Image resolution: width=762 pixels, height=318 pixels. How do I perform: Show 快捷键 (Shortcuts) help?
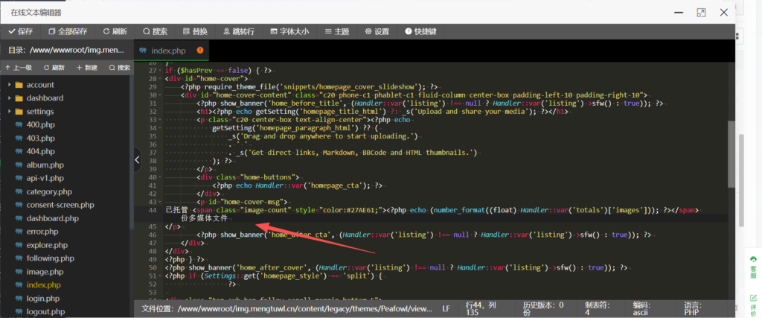[421, 31]
